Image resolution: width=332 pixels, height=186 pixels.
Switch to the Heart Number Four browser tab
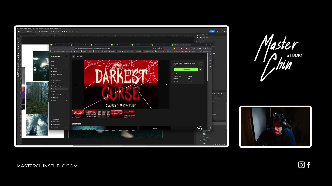(161, 45)
